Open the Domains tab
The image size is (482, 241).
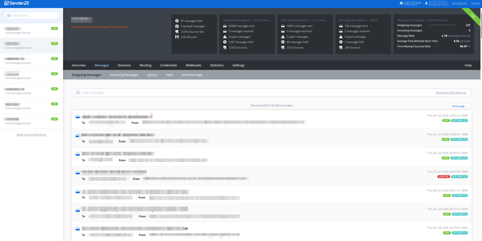click(124, 65)
